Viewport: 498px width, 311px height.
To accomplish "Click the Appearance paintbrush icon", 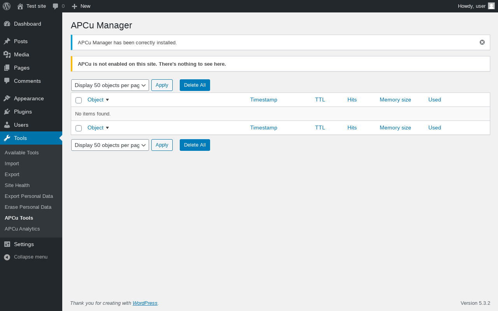I will click(7, 98).
